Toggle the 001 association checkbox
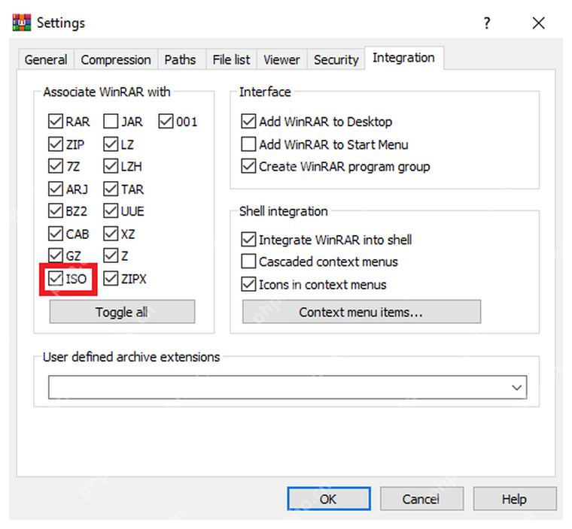Image resolution: width=572 pixels, height=529 pixels. coord(166,121)
